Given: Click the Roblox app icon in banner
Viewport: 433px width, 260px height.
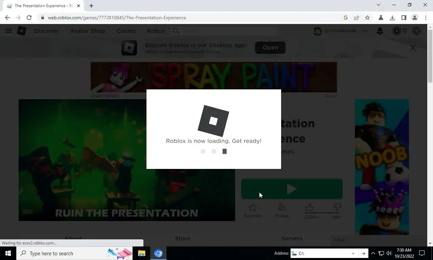Looking at the screenshot, I should coord(129,48).
